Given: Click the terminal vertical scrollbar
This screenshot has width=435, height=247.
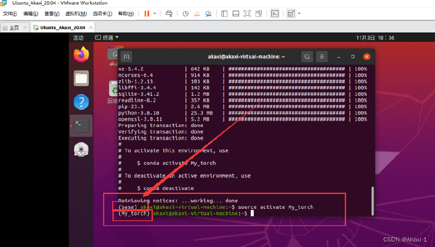Looking at the screenshot, I should click(372, 201).
